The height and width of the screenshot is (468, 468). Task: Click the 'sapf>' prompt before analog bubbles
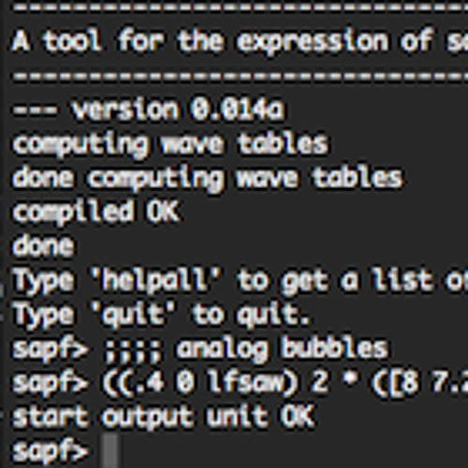50,349
